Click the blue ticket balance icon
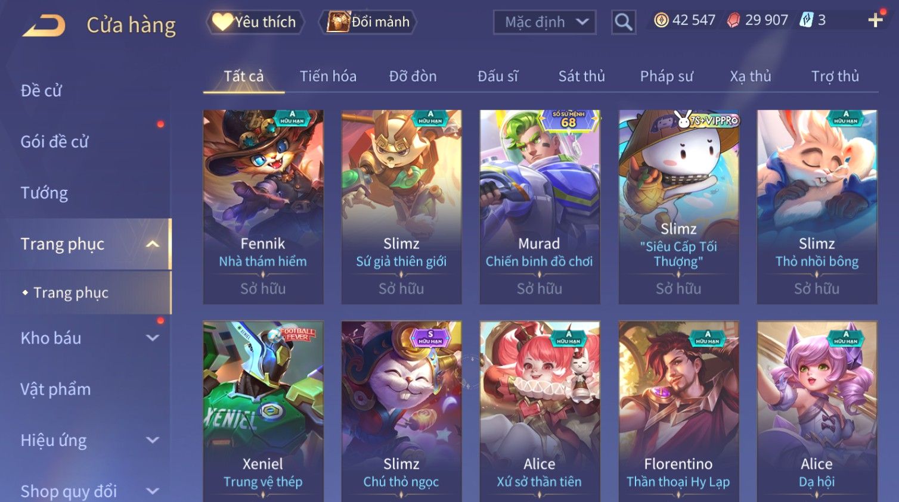 806,20
